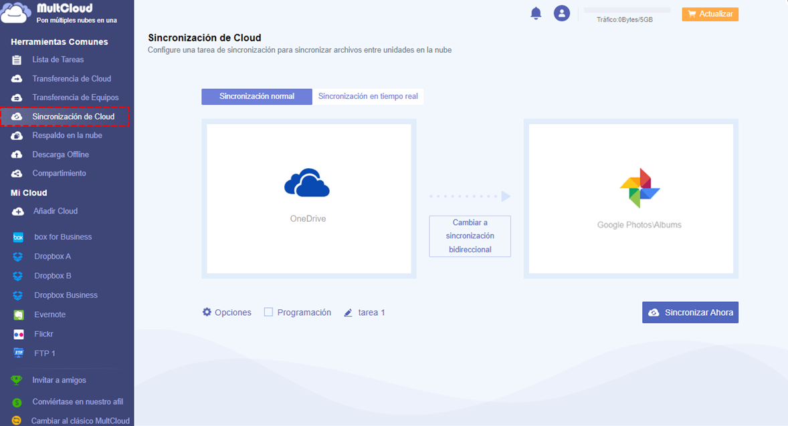Click the FTP 1 icon
This screenshot has width=788, height=426.
18,353
